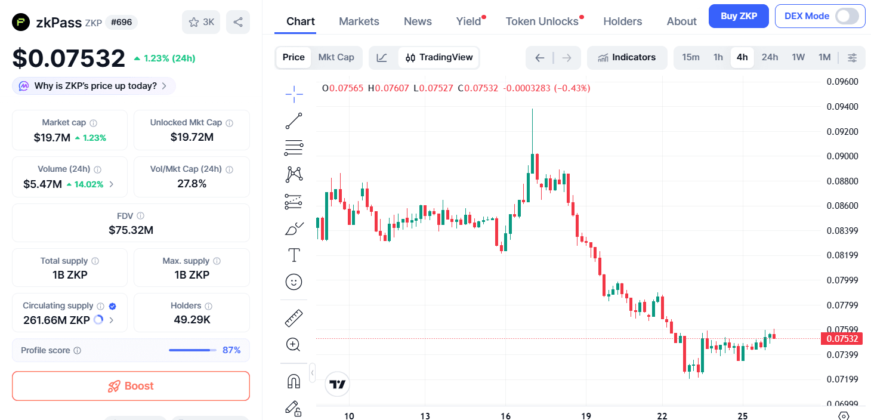Click the Profile score progress bar
The image size is (871, 420).
click(x=193, y=350)
